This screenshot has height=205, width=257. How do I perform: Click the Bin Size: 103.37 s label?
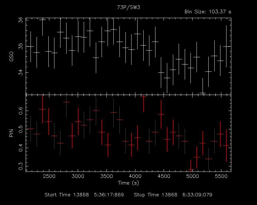tap(208, 12)
